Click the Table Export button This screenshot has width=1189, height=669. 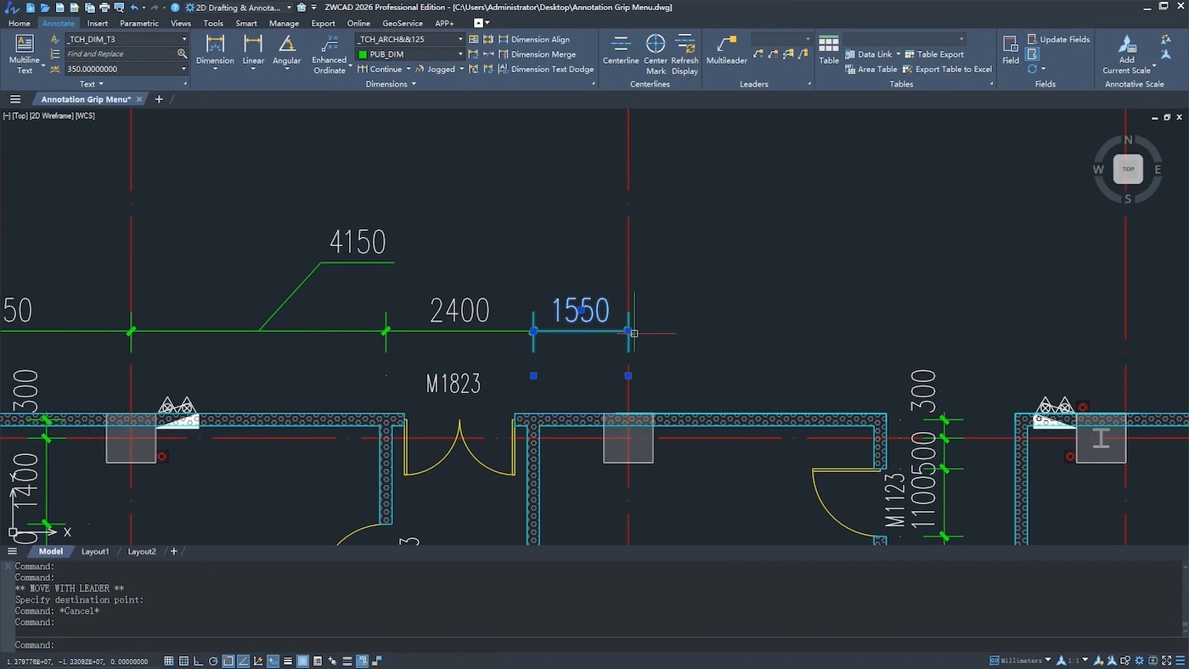[933, 54]
